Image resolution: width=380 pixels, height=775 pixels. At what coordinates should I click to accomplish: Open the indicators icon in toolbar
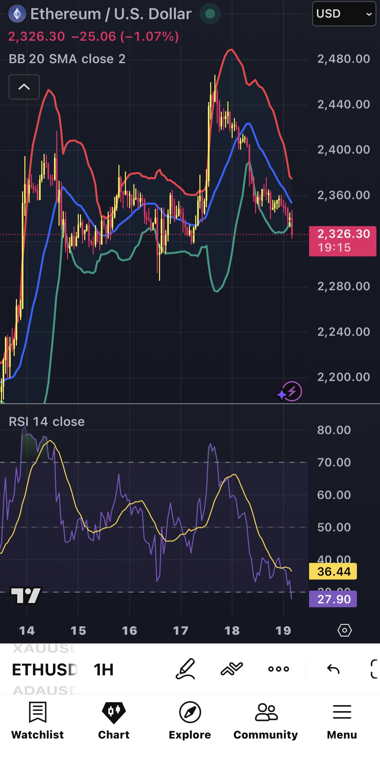(232, 669)
